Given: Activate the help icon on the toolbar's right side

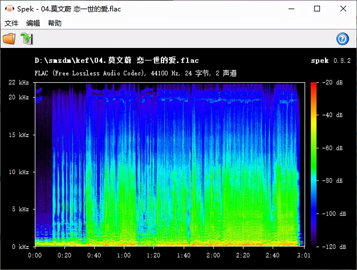Looking at the screenshot, I should (x=342, y=39).
